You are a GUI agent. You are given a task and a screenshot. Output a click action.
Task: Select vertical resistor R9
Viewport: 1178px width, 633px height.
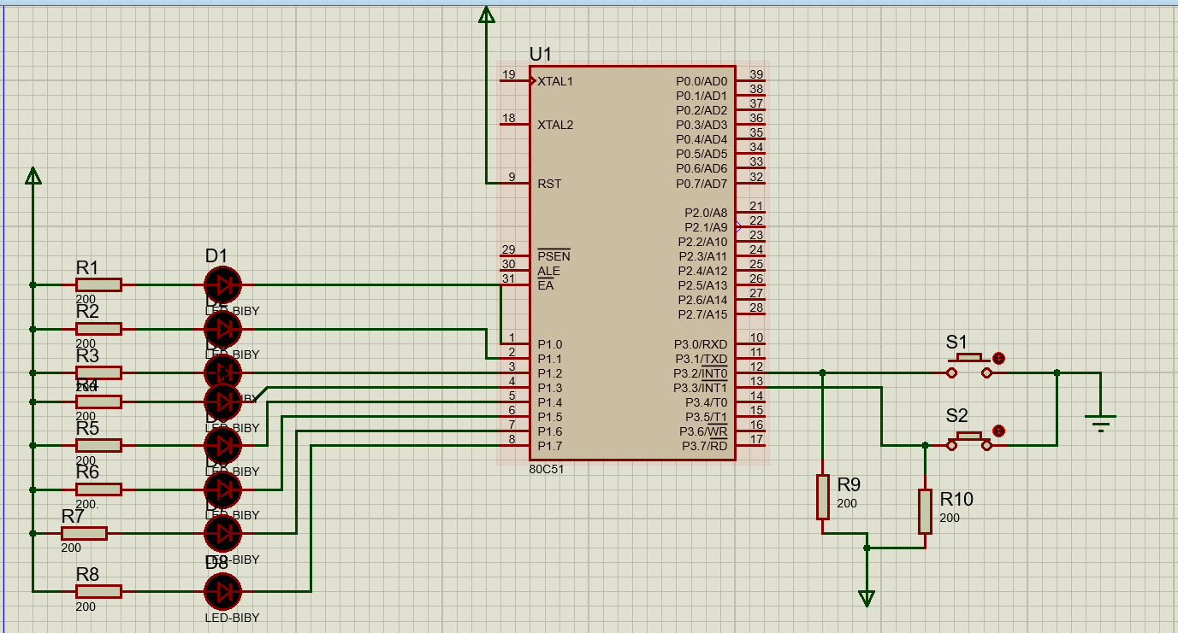coord(823,496)
